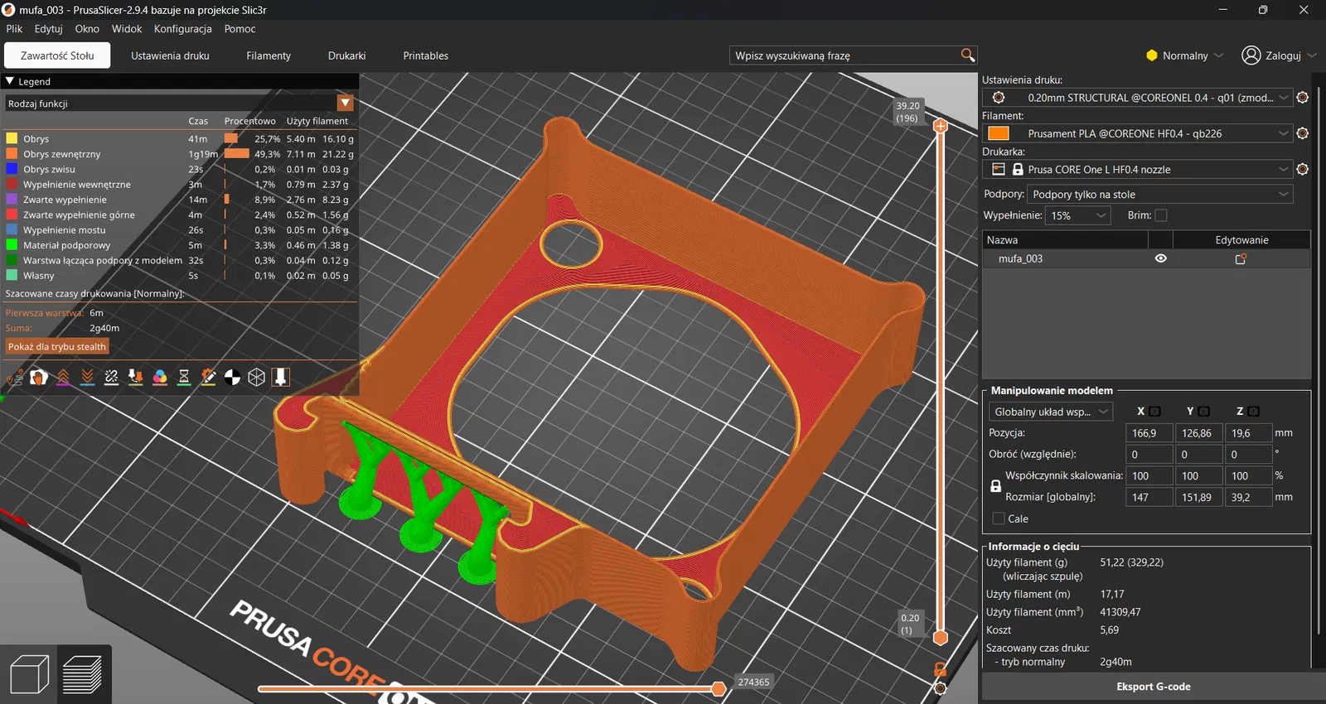The image size is (1326, 704).
Task: Open Prusa CORE One L printer dropdown
Action: pyautogui.click(x=1139, y=169)
